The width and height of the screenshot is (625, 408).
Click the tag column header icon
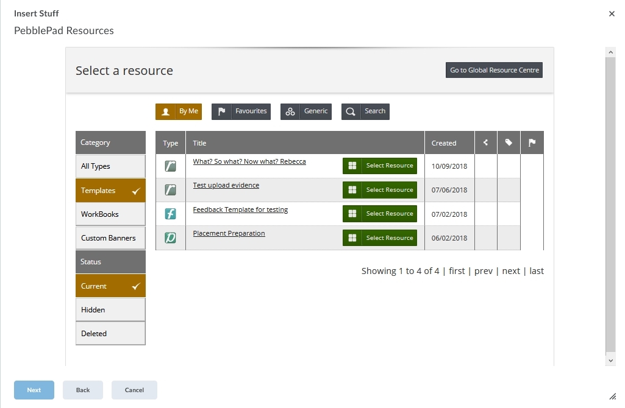[509, 142]
